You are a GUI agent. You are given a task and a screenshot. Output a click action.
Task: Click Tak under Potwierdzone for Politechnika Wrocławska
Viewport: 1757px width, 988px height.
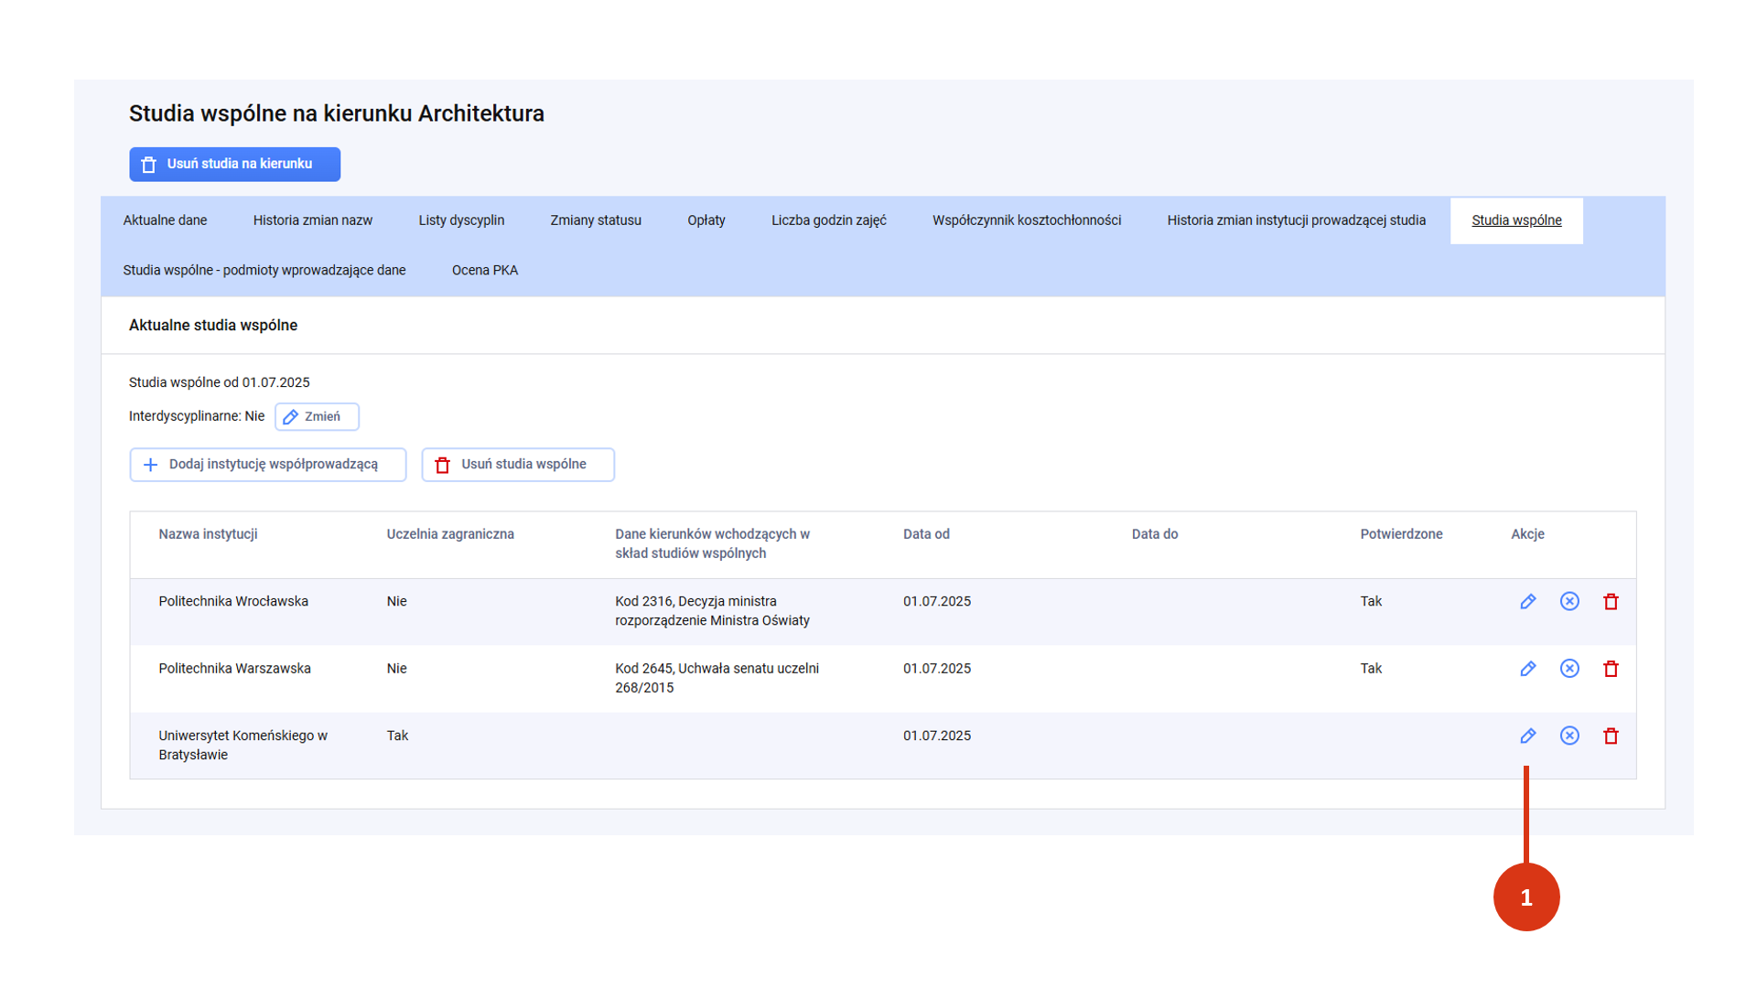[1371, 602]
